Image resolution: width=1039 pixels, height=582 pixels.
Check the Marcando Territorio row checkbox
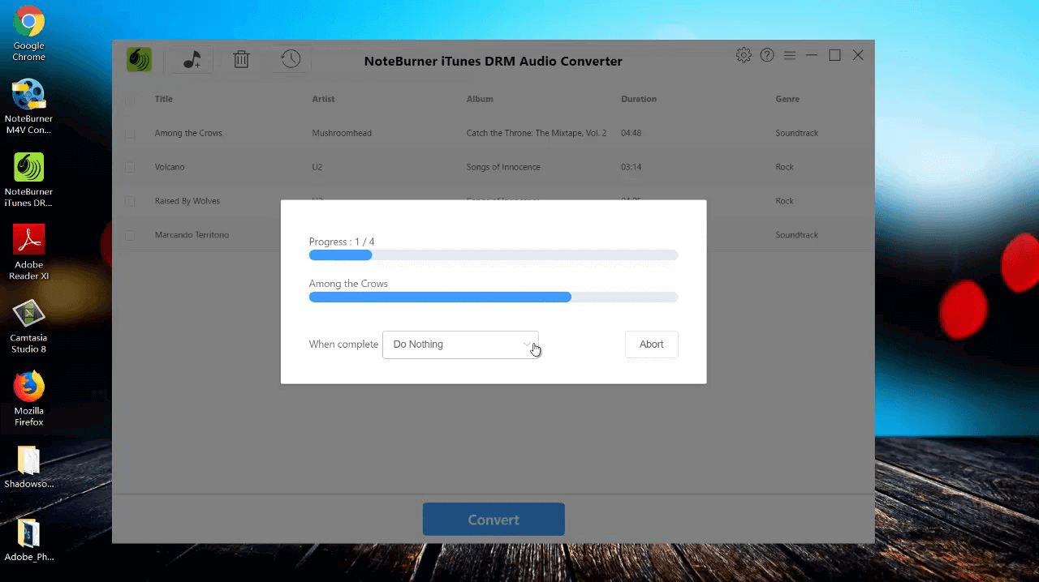pos(130,235)
